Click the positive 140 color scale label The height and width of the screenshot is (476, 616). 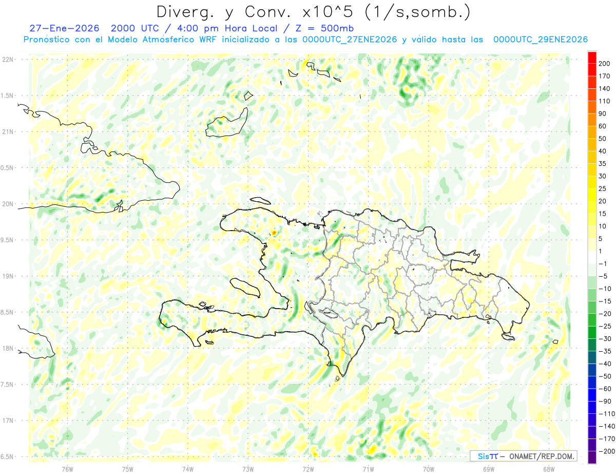tap(605, 89)
